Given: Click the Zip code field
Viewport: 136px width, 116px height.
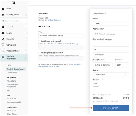Looking at the screenshot, I should tap(122, 65).
